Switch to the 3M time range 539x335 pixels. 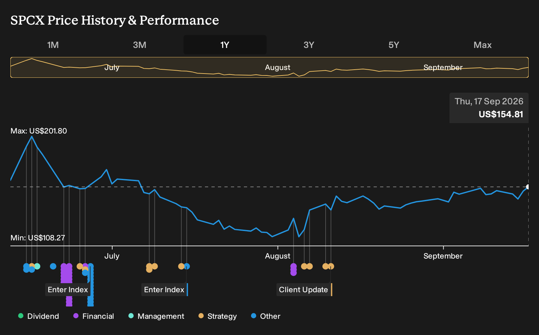pos(139,45)
